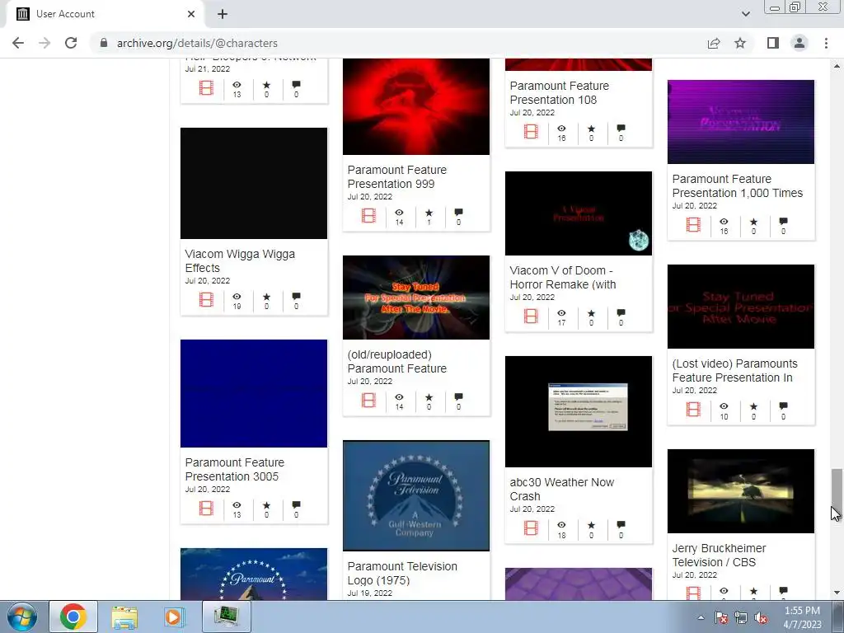Screen dimensions: 844x633
Task: Go back to the previous page
Action: pos(18,43)
